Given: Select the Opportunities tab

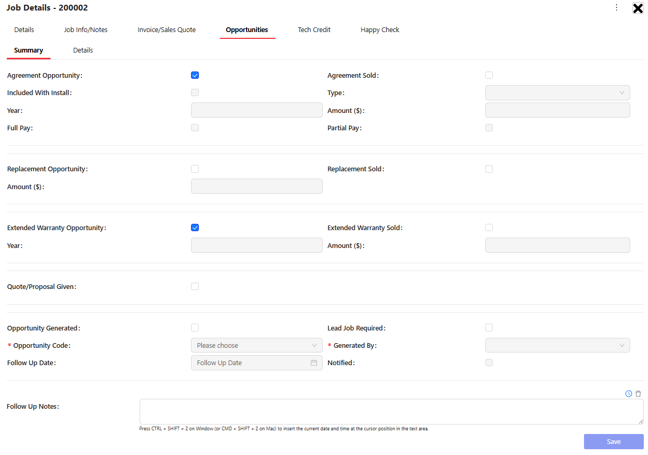Looking at the screenshot, I should (247, 30).
